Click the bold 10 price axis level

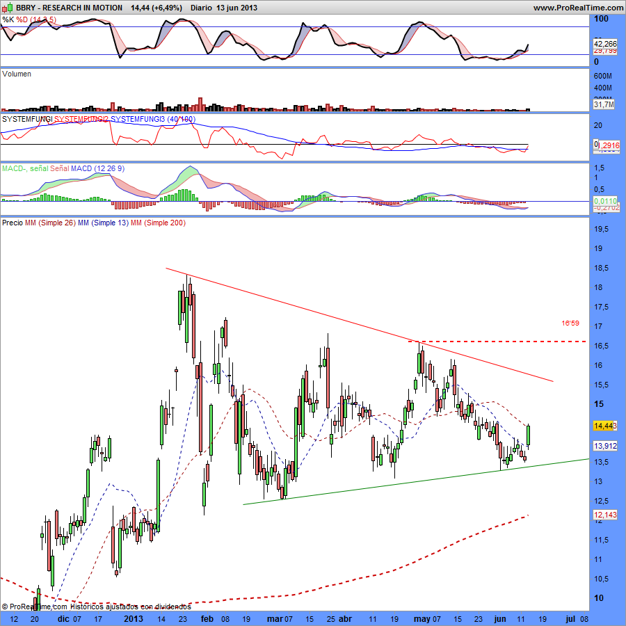coord(599,598)
